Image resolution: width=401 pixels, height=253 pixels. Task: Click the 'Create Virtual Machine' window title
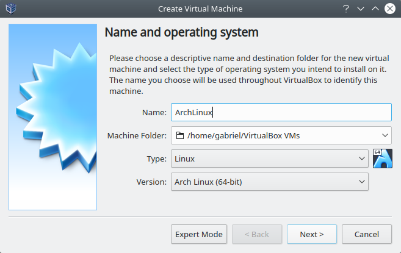coord(200,9)
